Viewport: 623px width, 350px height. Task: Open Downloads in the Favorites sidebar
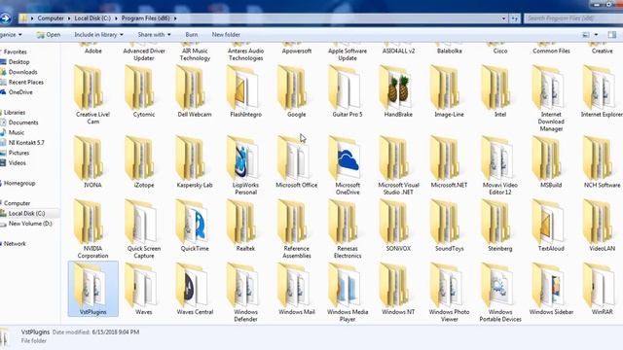[22, 72]
